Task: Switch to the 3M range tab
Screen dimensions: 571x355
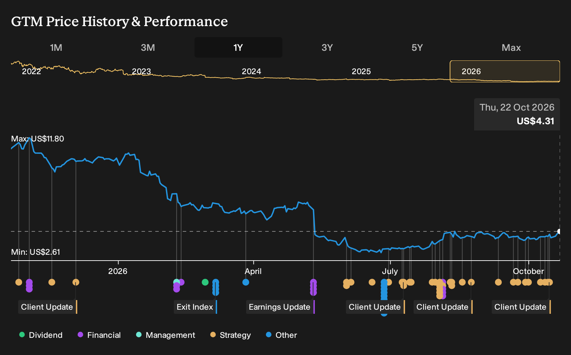Action: (x=148, y=47)
